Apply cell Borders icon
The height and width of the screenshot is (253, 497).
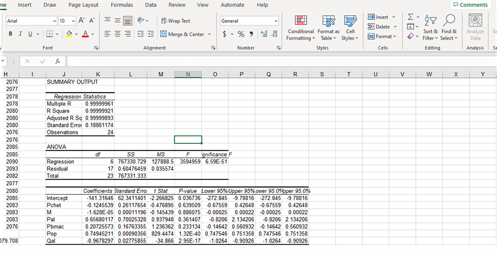[49, 34]
